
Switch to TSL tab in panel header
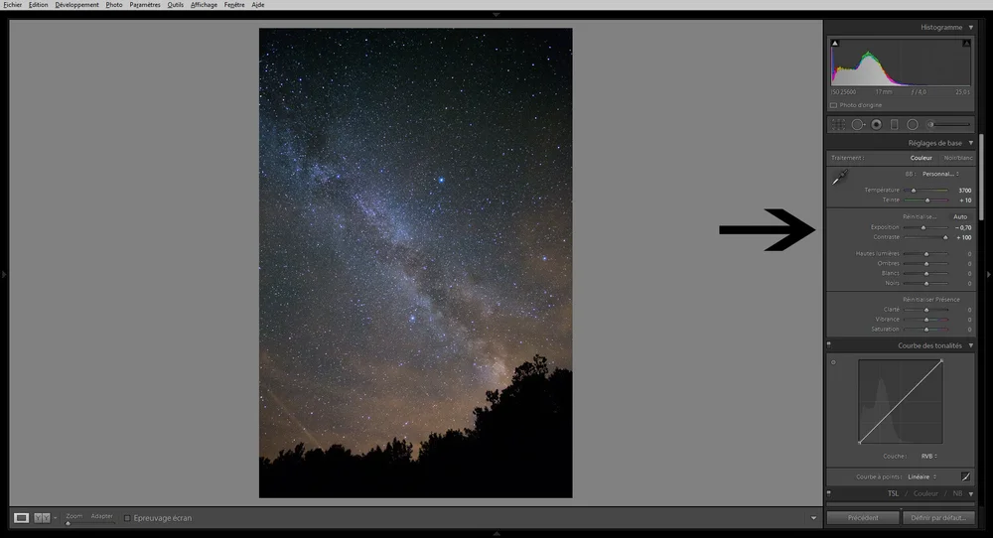[x=893, y=493]
